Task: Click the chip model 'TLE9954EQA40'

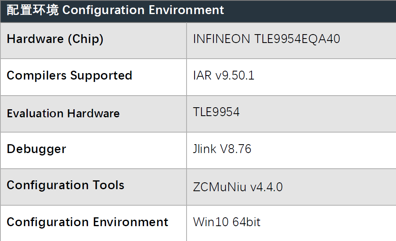Action: [297, 39]
